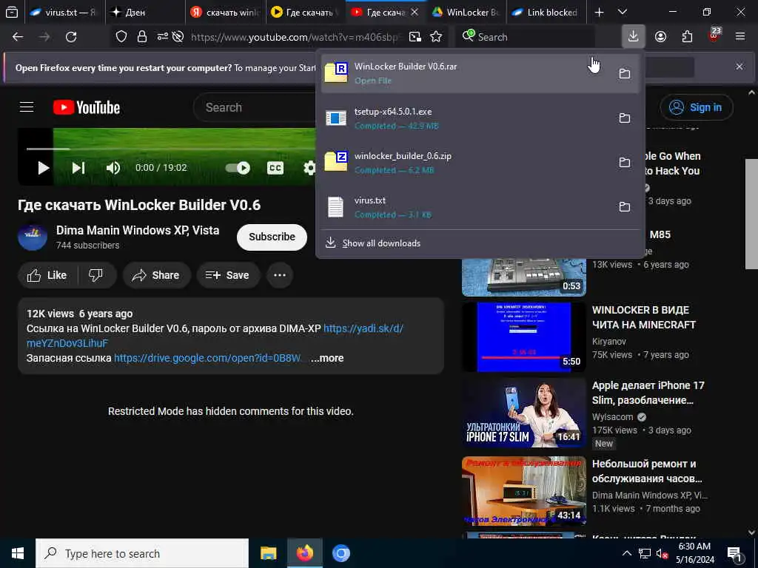
Task: Seek on the video progress bar
Action: point(170,149)
